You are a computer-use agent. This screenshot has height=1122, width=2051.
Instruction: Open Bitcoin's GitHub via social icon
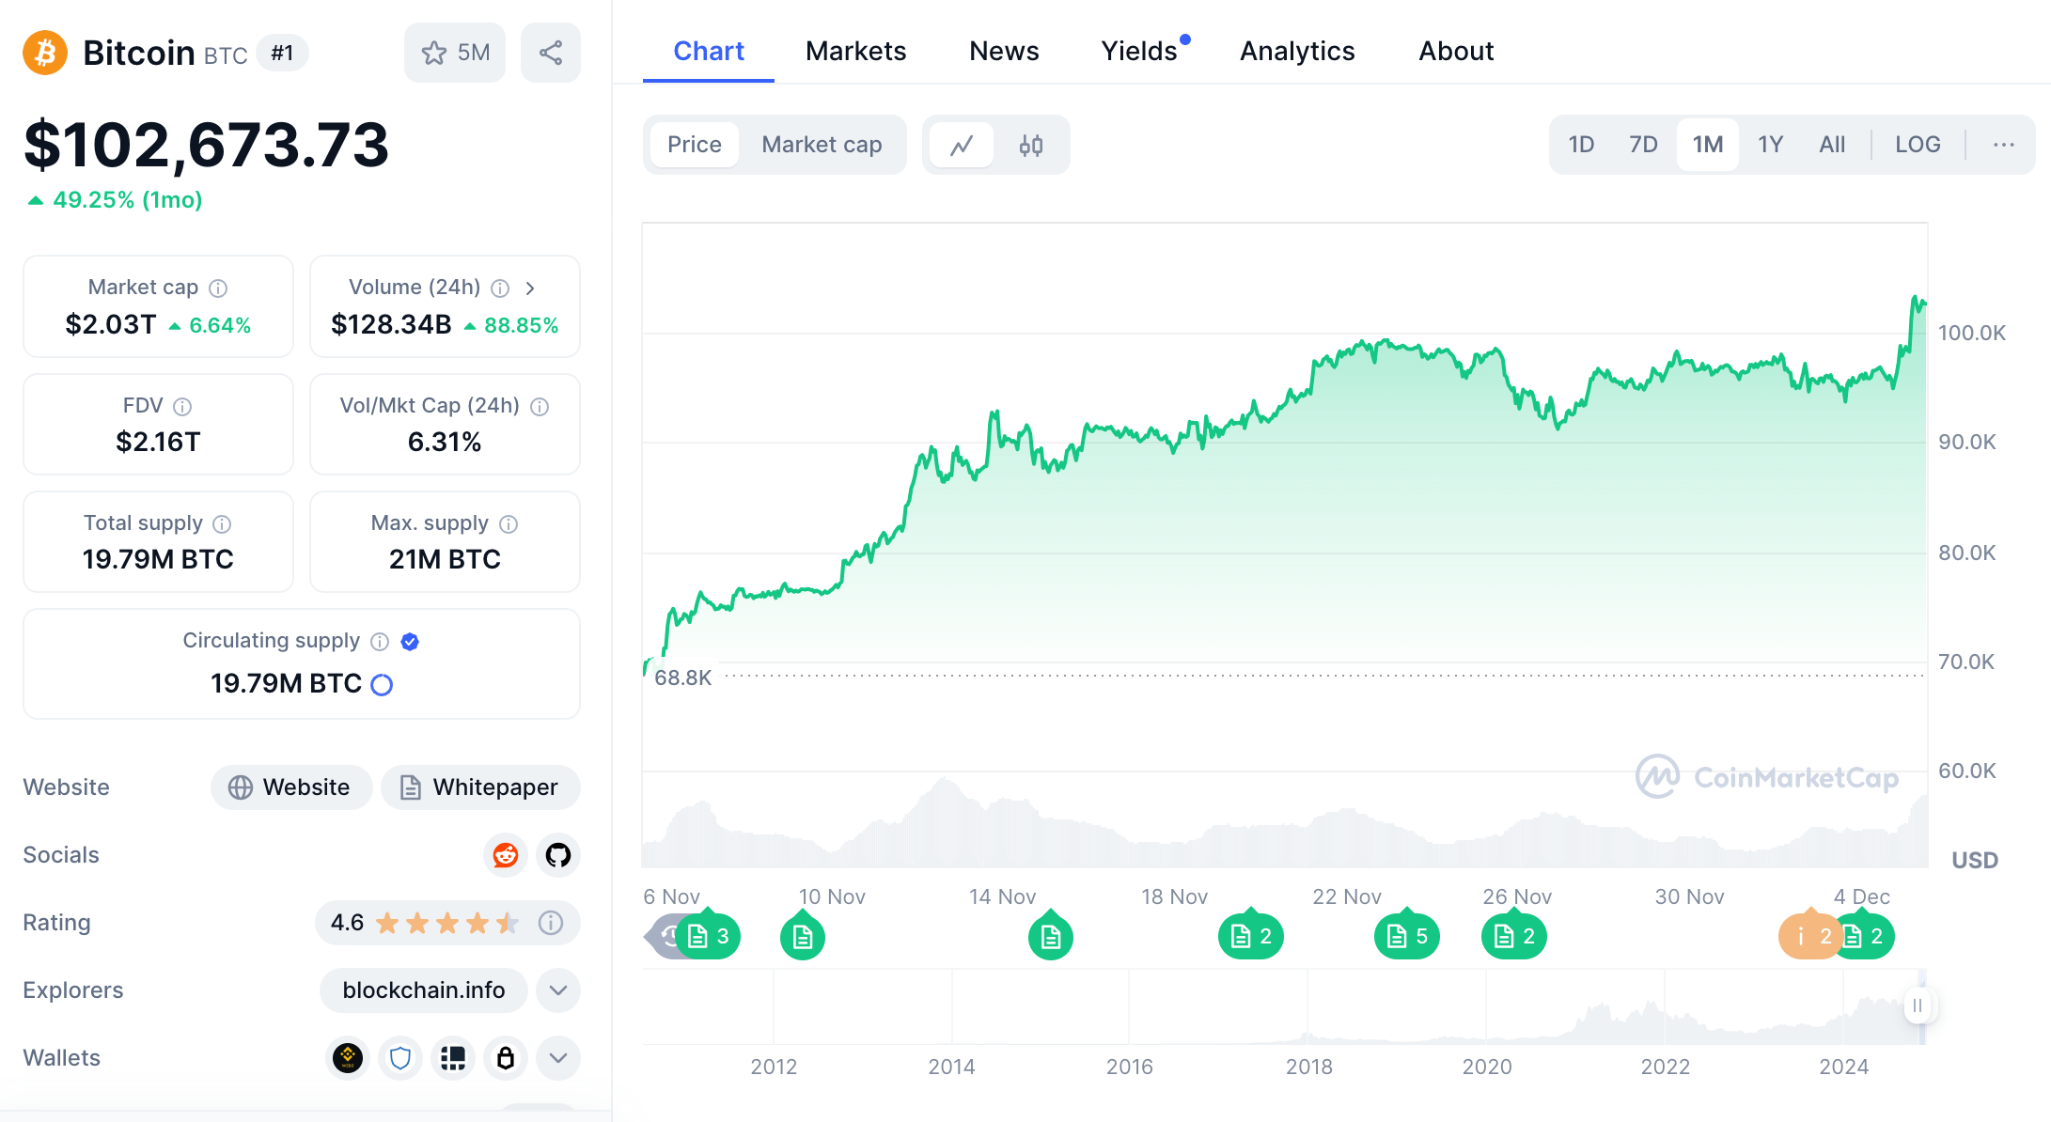coord(556,855)
